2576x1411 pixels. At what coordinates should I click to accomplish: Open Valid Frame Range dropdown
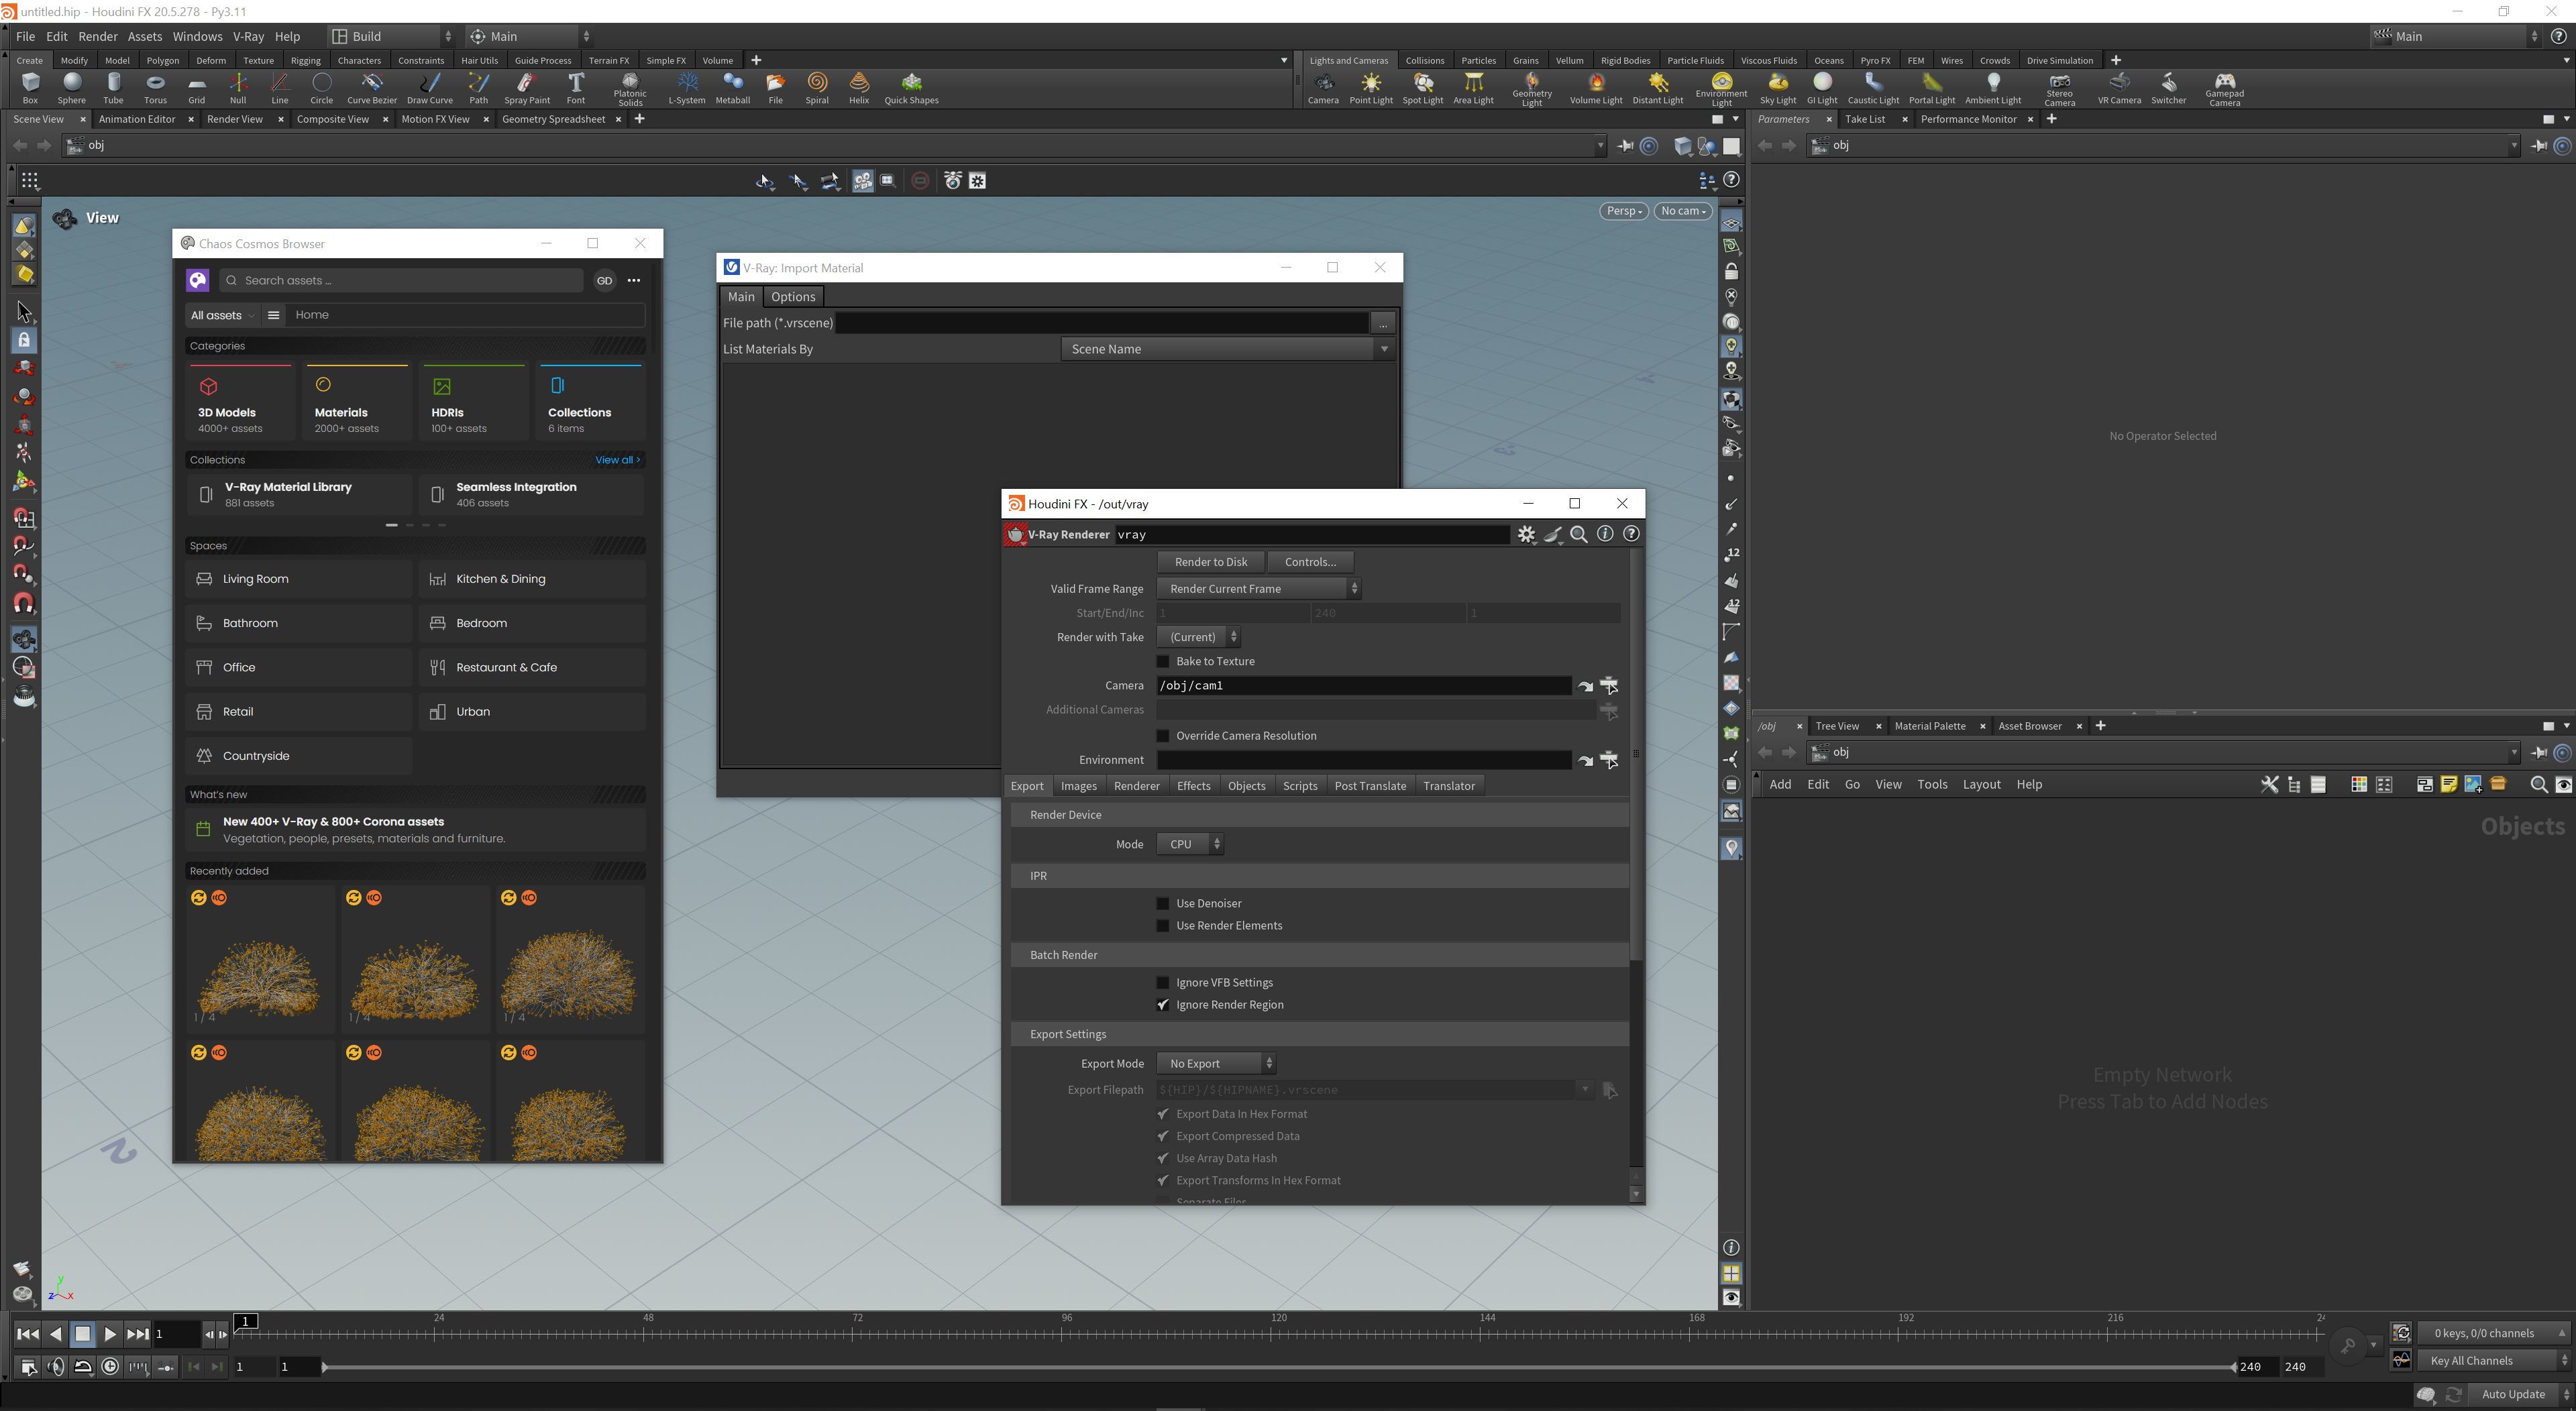coord(1259,589)
